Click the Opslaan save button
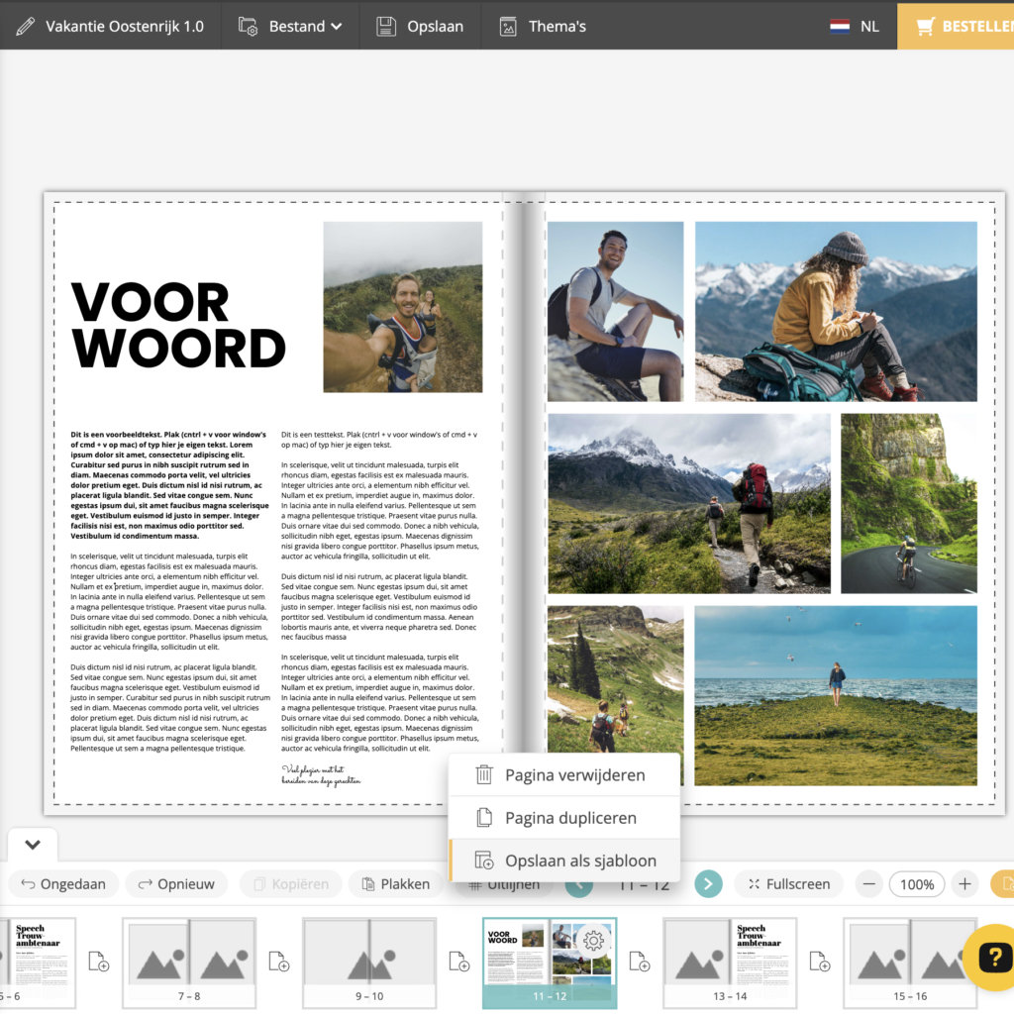 point(420,27)
